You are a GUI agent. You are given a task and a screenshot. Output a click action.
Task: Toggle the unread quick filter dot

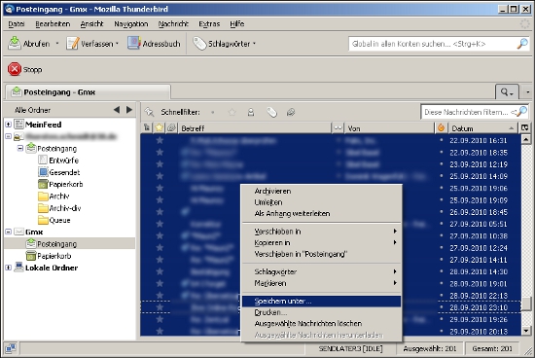tap(213, 112)
